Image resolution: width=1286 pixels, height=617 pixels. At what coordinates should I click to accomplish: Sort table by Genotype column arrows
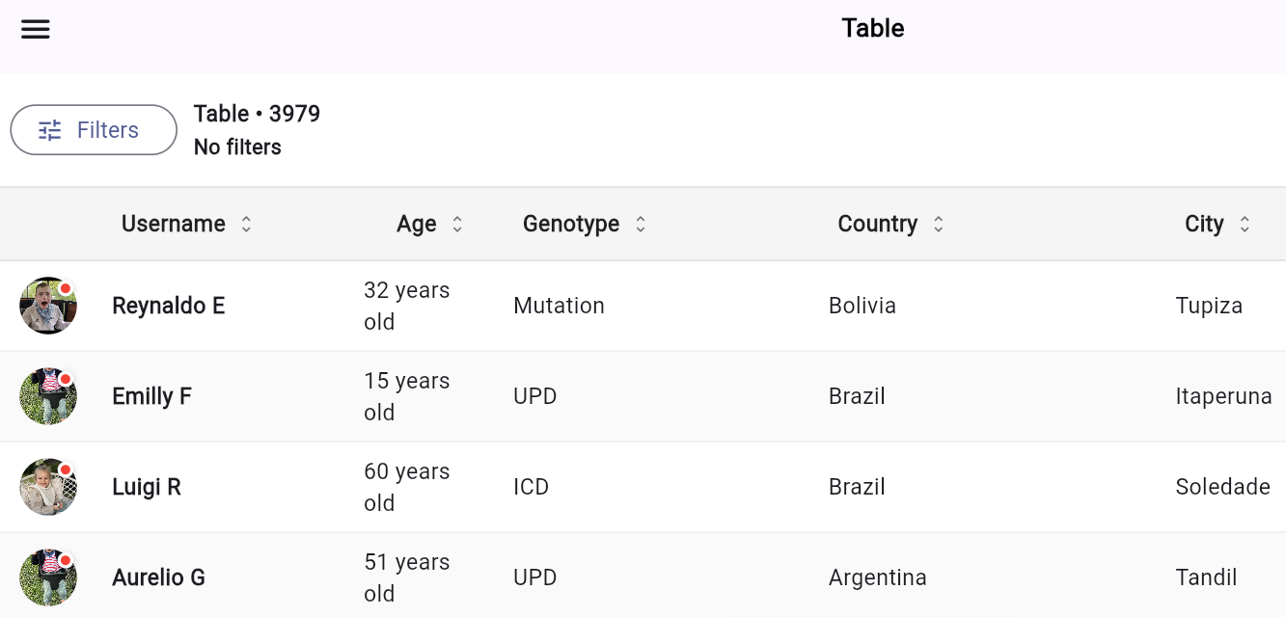pos(640,225)
